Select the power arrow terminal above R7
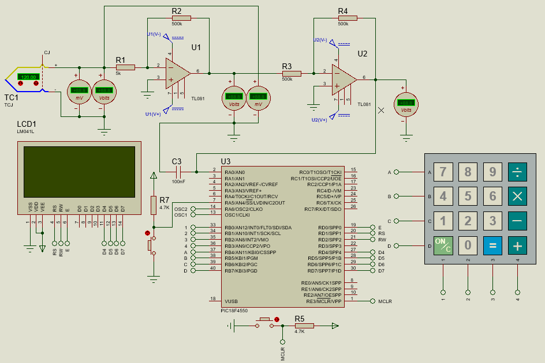Image resolution: width=545 pixels, height=363 pixels. coord(154,175)
